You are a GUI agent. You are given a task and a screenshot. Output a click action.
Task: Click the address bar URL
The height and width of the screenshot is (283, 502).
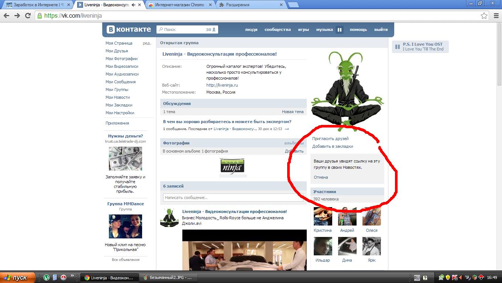tap(73, 16)
